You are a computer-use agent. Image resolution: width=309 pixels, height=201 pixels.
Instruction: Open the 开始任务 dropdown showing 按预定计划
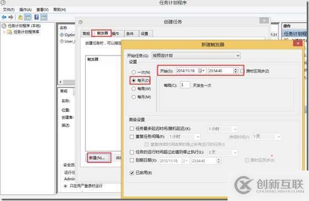[196, 56]
